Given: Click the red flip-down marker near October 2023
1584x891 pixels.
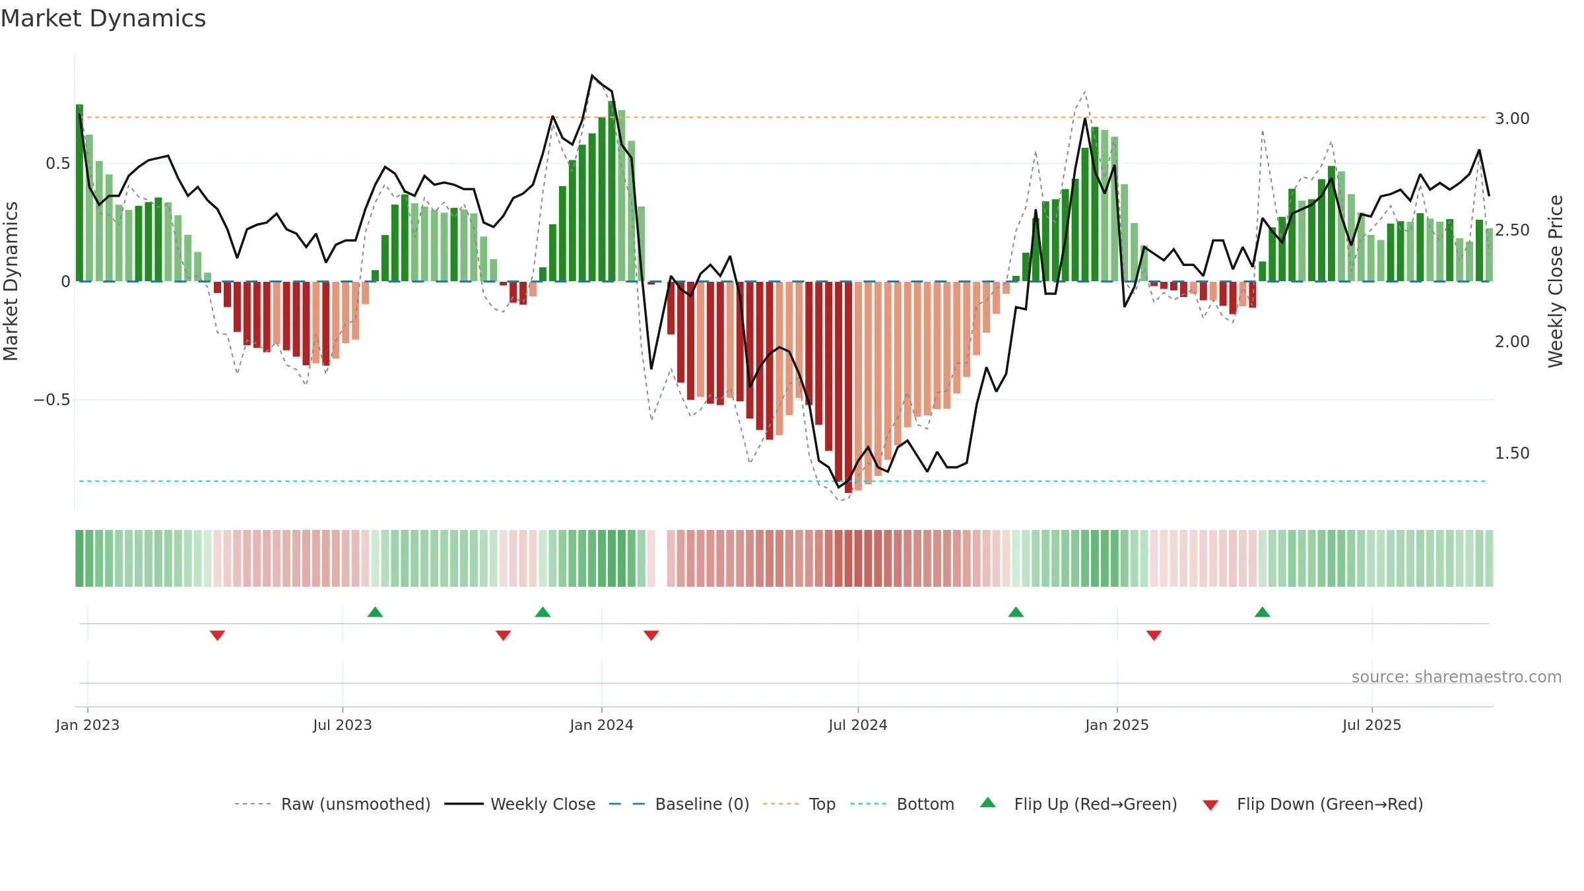Looking at the screenshot, I should tap(504, 635).
